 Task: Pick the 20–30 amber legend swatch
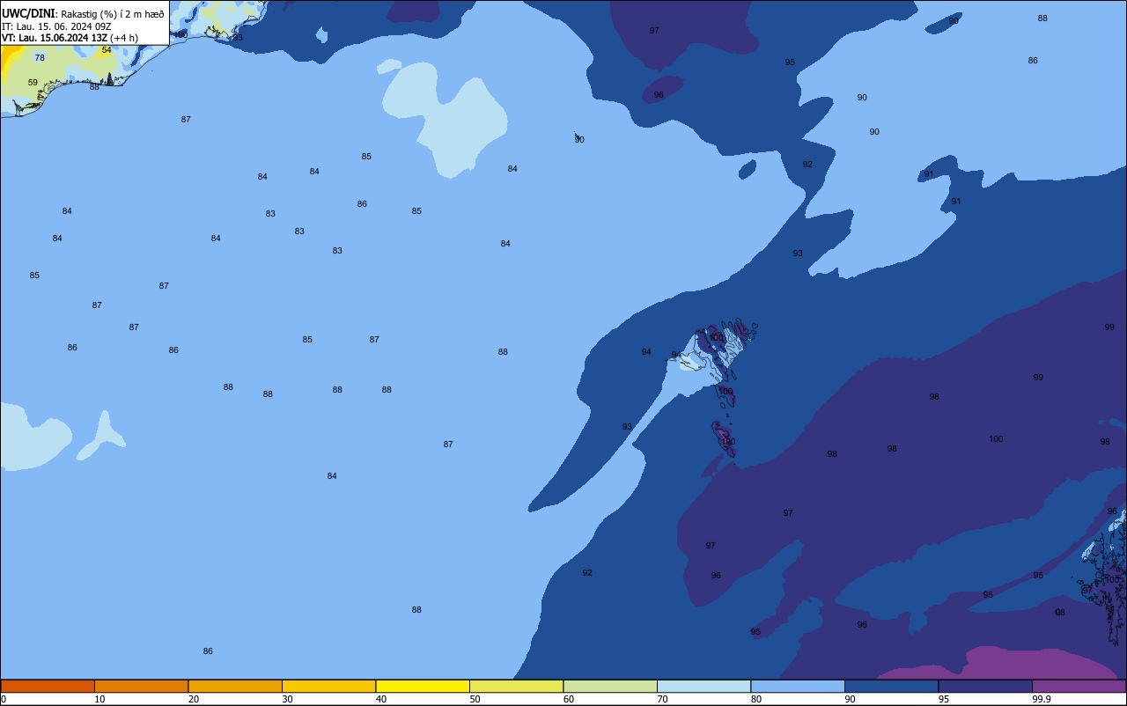235,686
